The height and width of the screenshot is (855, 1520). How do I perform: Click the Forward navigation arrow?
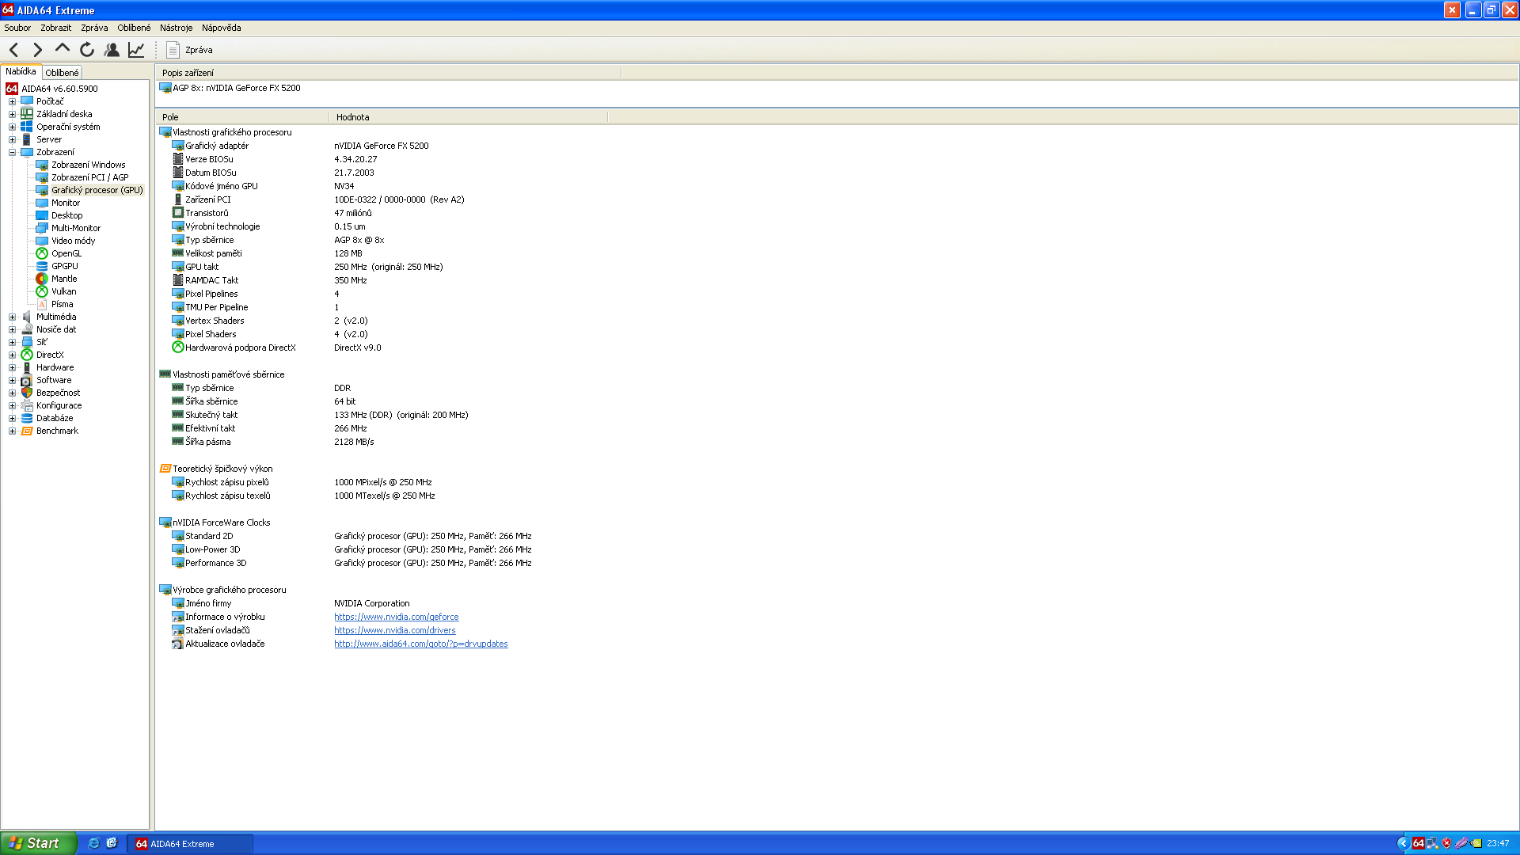pyautogui.click(x=37, y=50)
